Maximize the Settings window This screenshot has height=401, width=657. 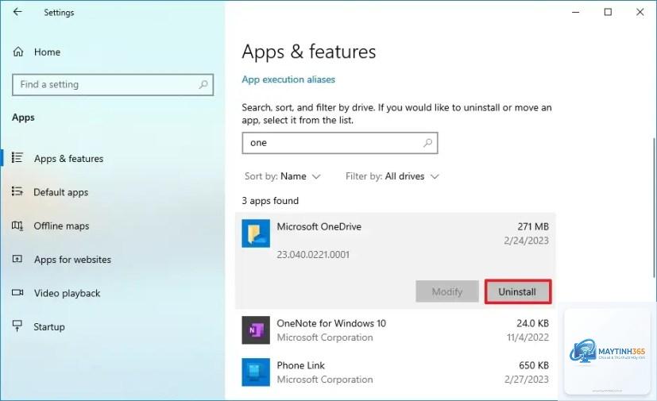pos(608,12)
